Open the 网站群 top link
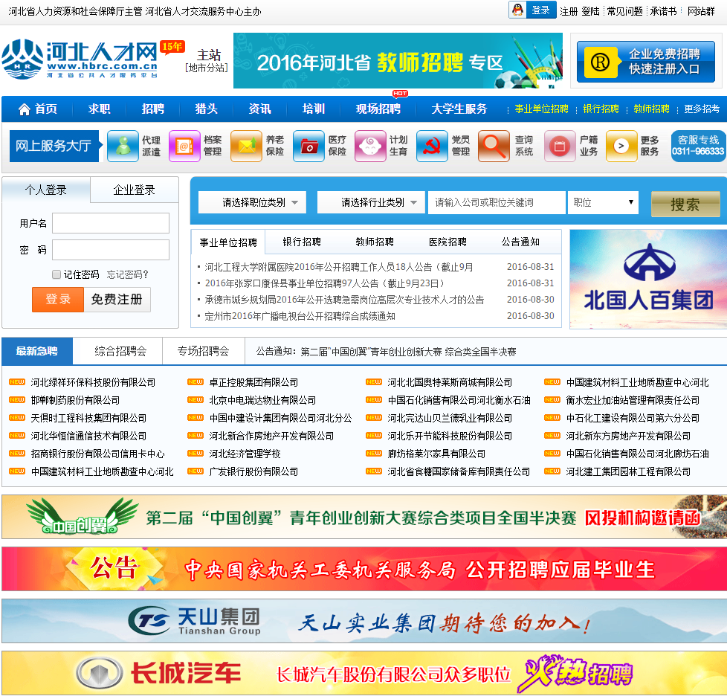The image size is (727, 699). 701,11
